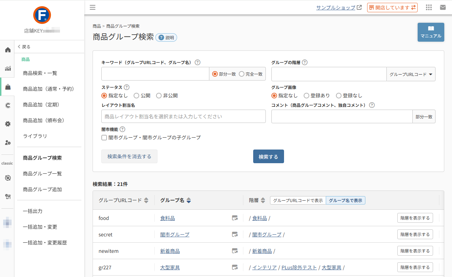Viewport: 452px width, 277px height.
Task: Click the 説明 help button
Action: pyautogui.click(x=166, y=37)
